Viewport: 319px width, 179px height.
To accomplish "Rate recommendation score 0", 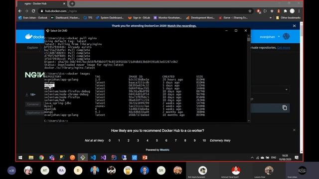I will [x=110, y=140].
